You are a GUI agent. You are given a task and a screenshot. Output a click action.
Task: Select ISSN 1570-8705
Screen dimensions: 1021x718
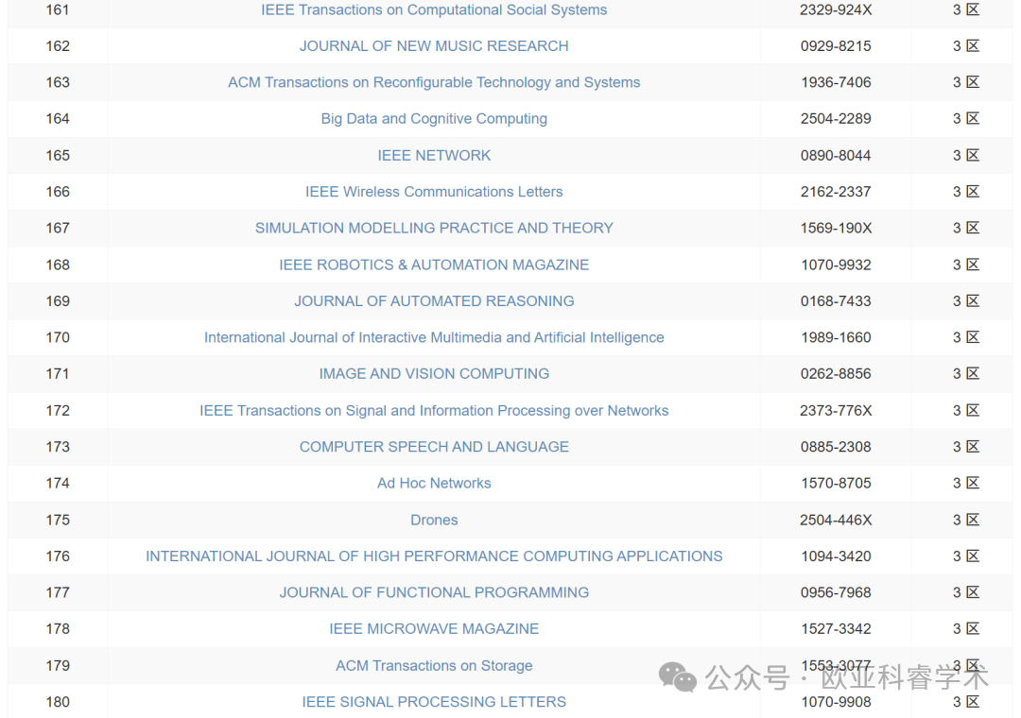836,483
